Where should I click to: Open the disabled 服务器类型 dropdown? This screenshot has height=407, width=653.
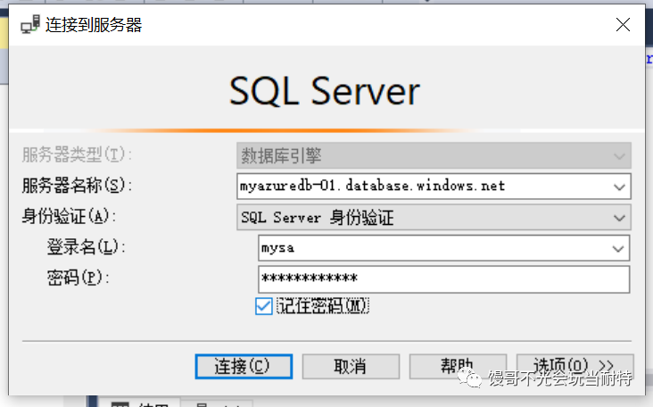click(x=619, y=156)
